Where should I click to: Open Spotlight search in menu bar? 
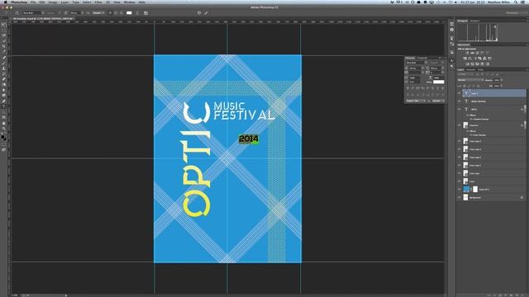[516, 2]
